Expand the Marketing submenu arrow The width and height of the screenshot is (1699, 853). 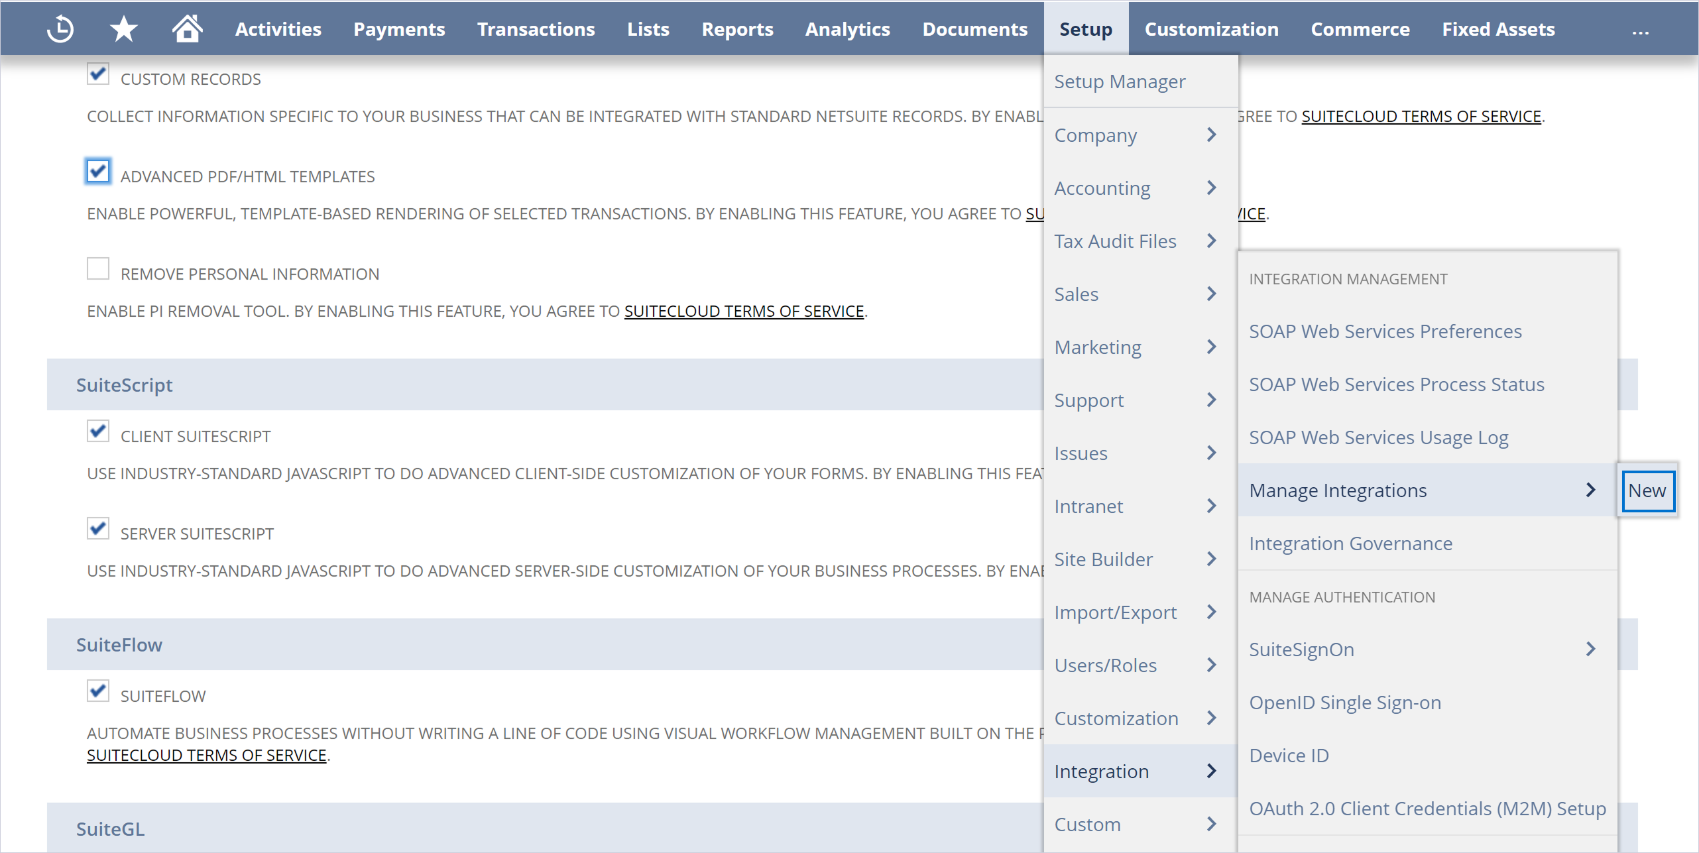1211,347
